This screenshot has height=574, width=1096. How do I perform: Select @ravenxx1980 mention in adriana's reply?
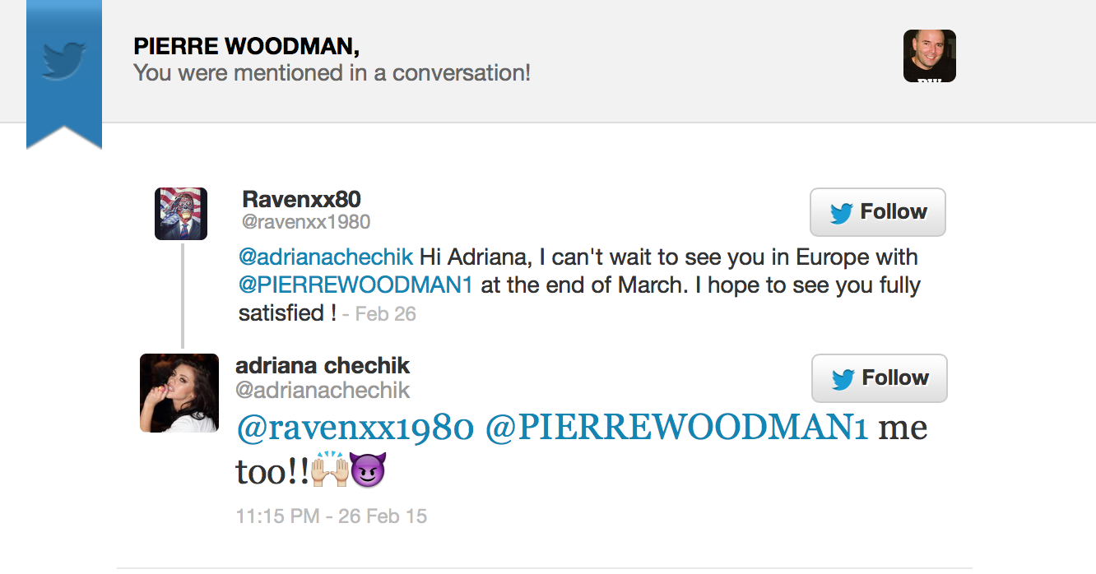click(355, 428)
